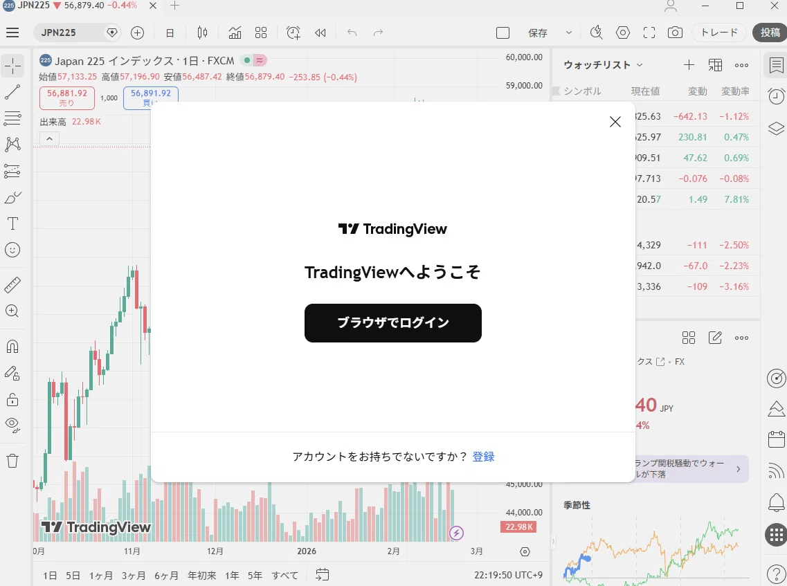Add symbol to watchlist plus icon
Viewport: 787px width, 586px height.
689,65
